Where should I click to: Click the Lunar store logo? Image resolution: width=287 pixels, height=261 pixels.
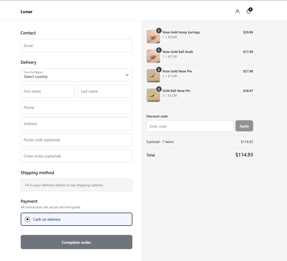tap(27, 12)
